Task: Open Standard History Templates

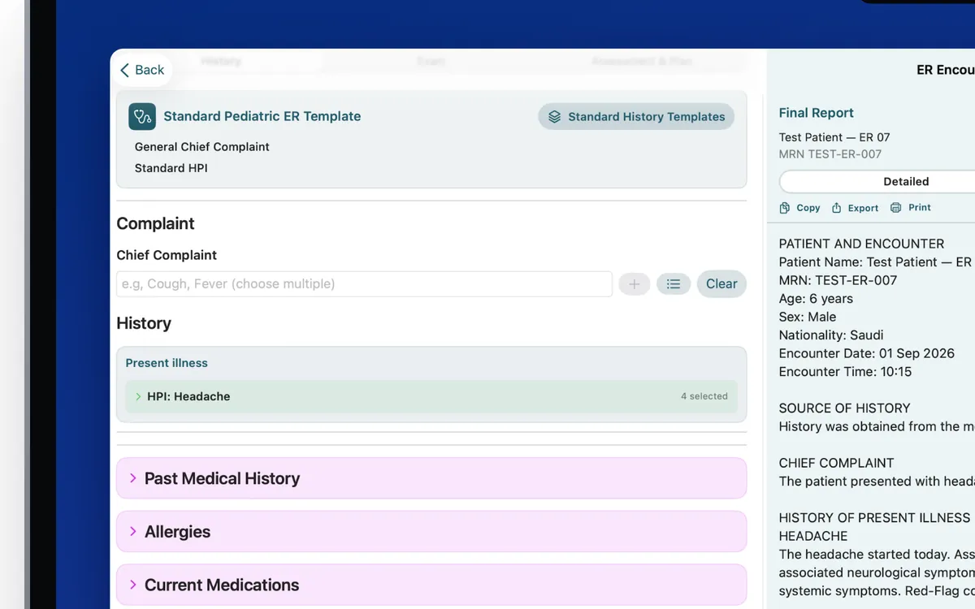Action: pos(636,116)
